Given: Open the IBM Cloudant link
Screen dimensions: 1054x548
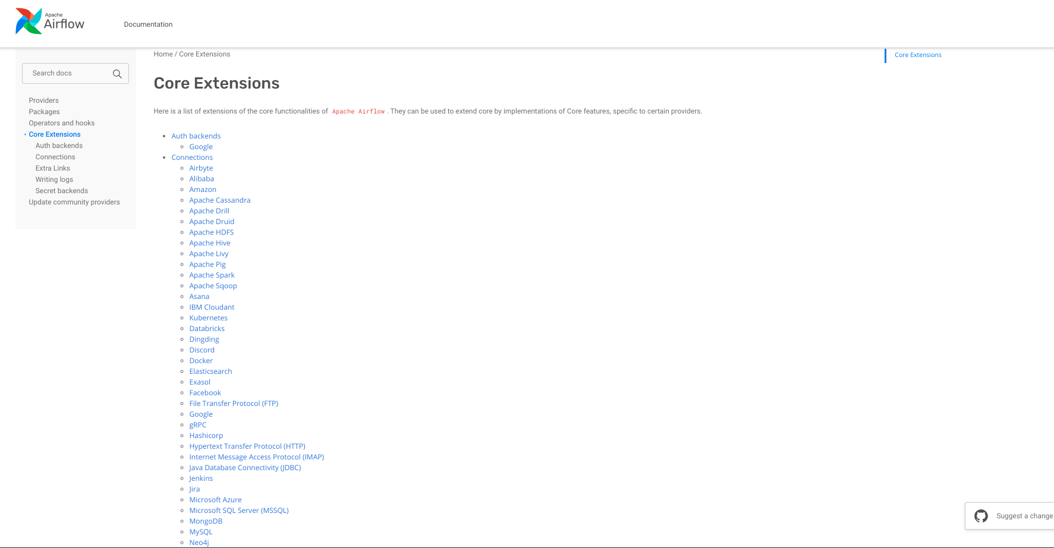Looking at the screenshot, I should click(212, 307).
